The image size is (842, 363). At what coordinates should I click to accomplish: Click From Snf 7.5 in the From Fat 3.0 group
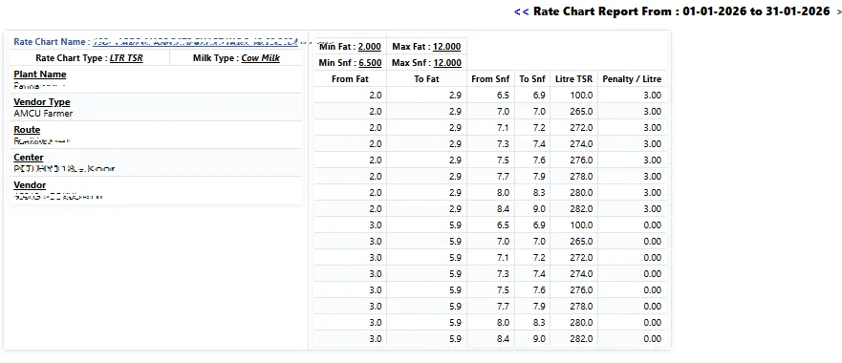(503, 290)
